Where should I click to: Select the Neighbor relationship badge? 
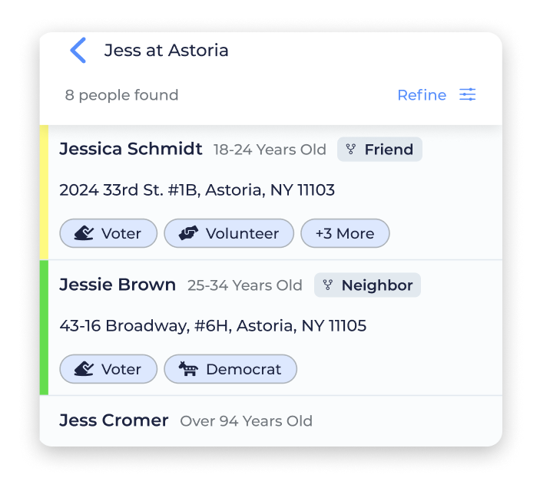[367, 285]
